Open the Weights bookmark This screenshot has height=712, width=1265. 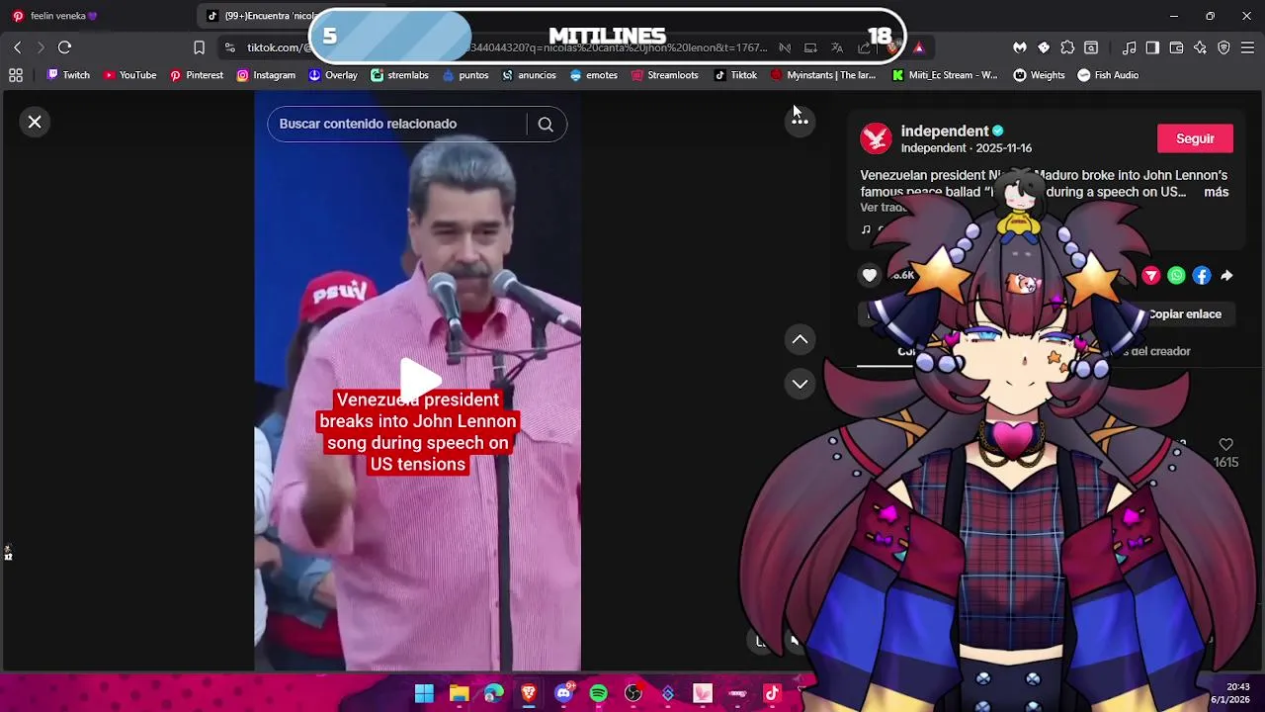click(x=1039, y=75)
